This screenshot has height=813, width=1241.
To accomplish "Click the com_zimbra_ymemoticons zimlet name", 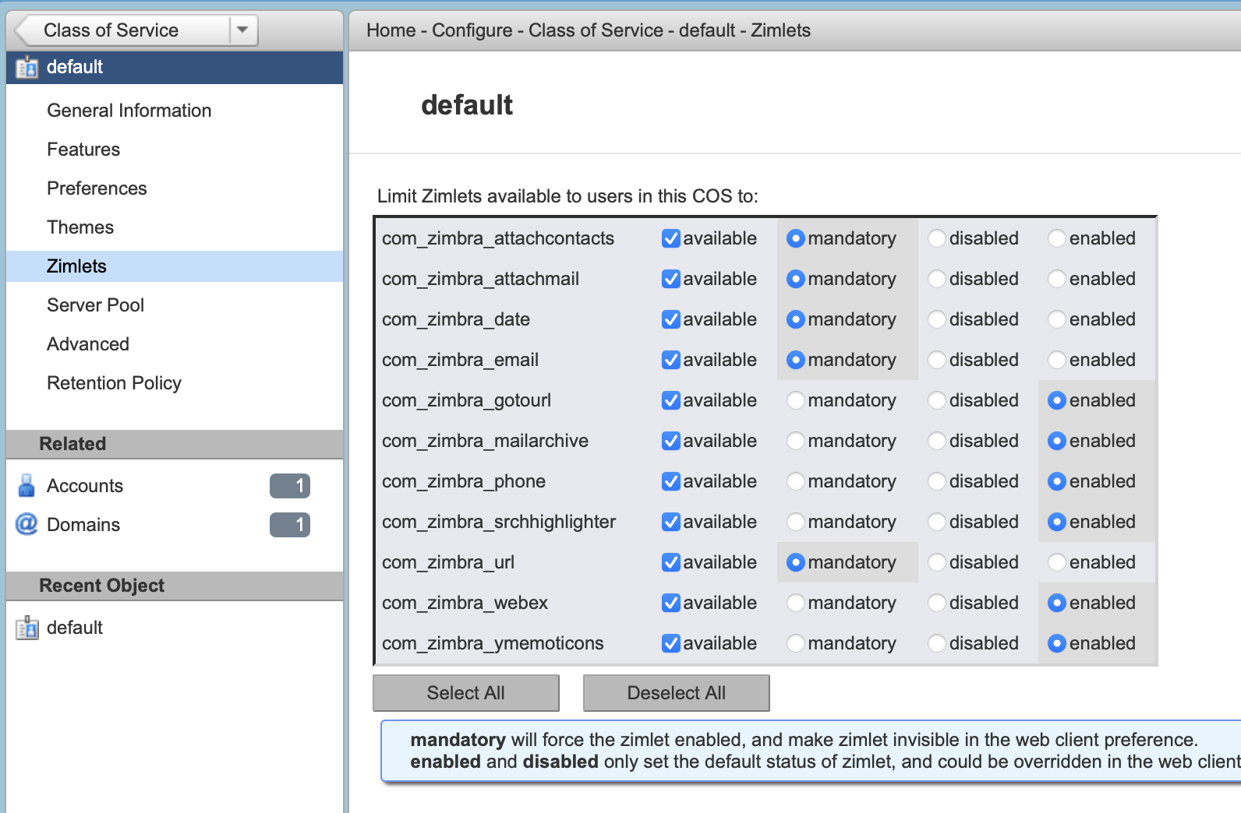I will (x=493, y=643).
